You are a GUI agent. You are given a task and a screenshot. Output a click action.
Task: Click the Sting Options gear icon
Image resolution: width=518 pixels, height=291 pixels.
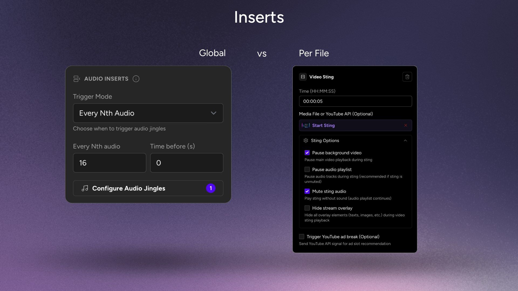click(306, 140)
